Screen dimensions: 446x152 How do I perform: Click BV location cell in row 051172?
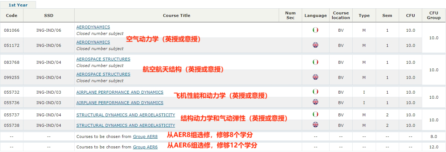[341, 45]
